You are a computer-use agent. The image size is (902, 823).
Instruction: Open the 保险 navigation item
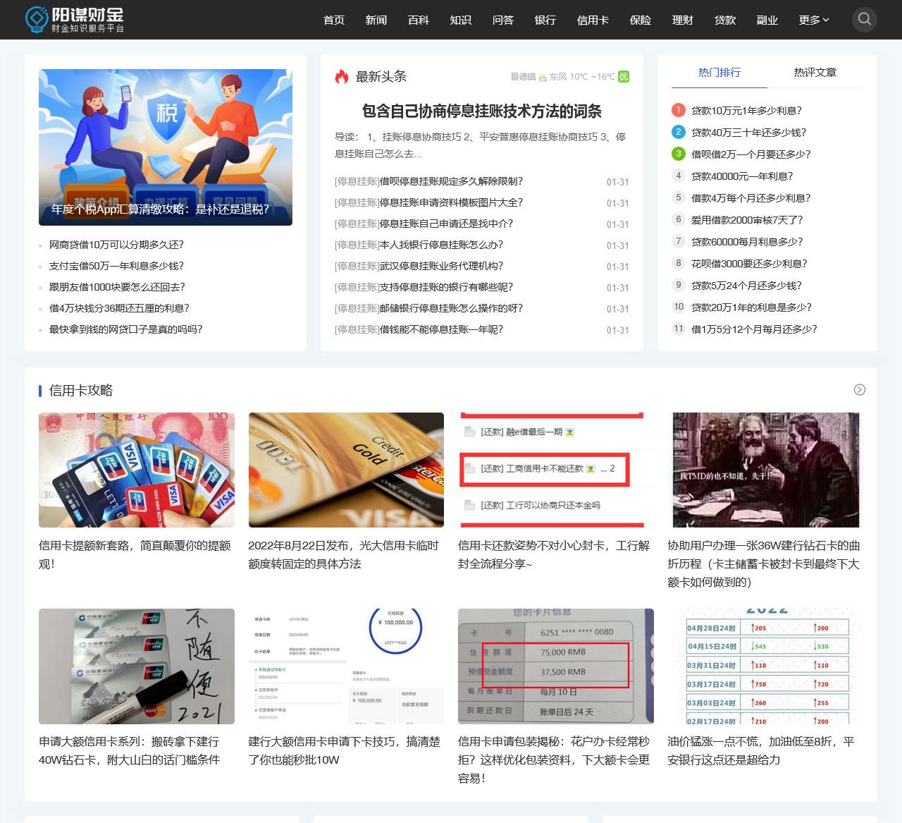pyautogui.click(x=641, y=20)
